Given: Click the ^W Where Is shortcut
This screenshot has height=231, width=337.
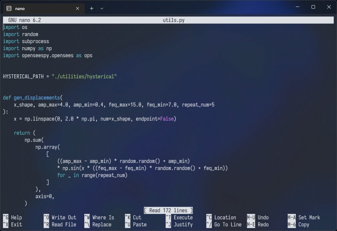Looking at the screenshot, I should [99, 218].
